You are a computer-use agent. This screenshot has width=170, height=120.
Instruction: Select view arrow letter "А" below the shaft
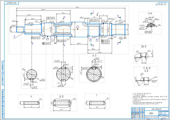(x=33, y=43)
